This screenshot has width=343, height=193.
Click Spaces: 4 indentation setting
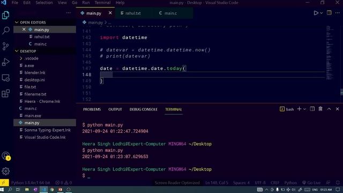coord(241,183)
